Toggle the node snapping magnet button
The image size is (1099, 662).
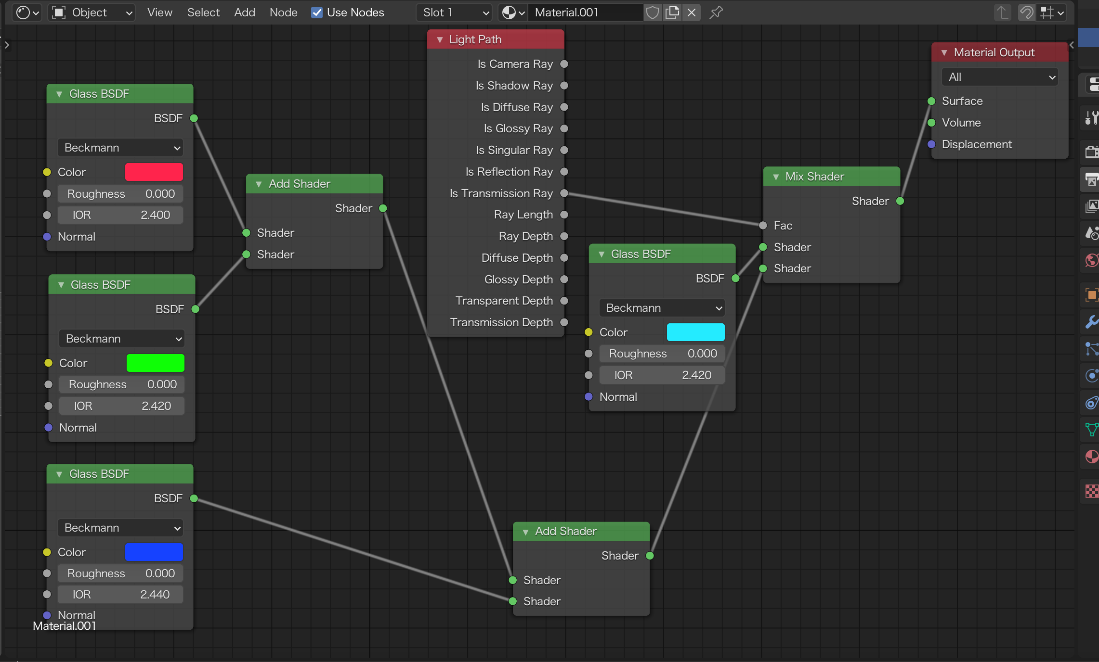pyautogui.click(x=1026, y=13)
